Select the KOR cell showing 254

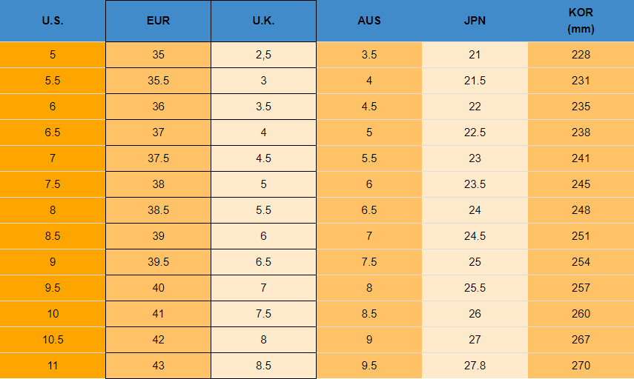tap(581, 262)
